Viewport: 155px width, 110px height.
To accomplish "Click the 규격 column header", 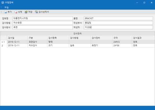I will (x=122, y=38).
